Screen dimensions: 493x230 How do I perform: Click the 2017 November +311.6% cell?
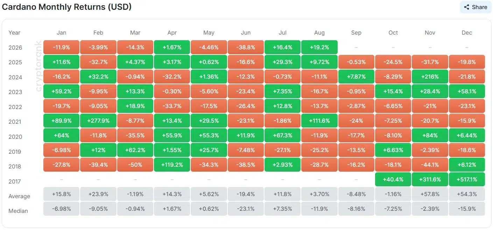(430, 179)
